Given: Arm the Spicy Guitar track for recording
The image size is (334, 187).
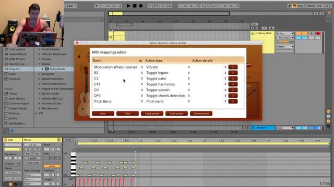Looking at the screenshot, I should (x=318, y=33).
